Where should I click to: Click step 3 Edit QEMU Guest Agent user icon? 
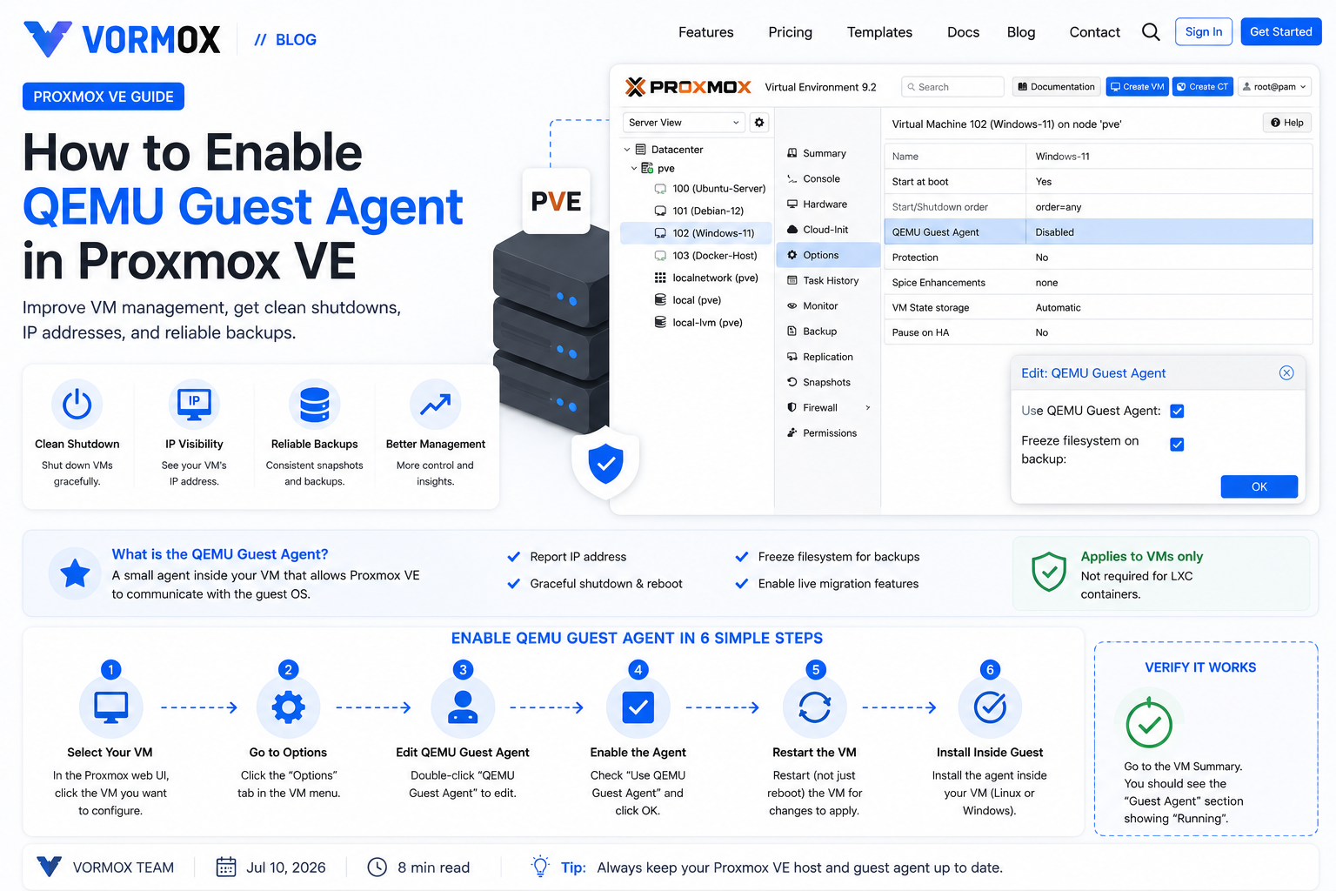click(x=463, y=707)
